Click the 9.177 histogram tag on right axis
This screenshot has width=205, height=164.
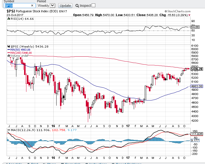coord(195,141)
